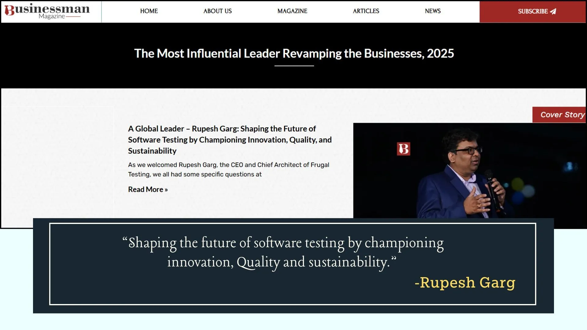Click the article excerpt starting 'As we welcomed'

229,170
